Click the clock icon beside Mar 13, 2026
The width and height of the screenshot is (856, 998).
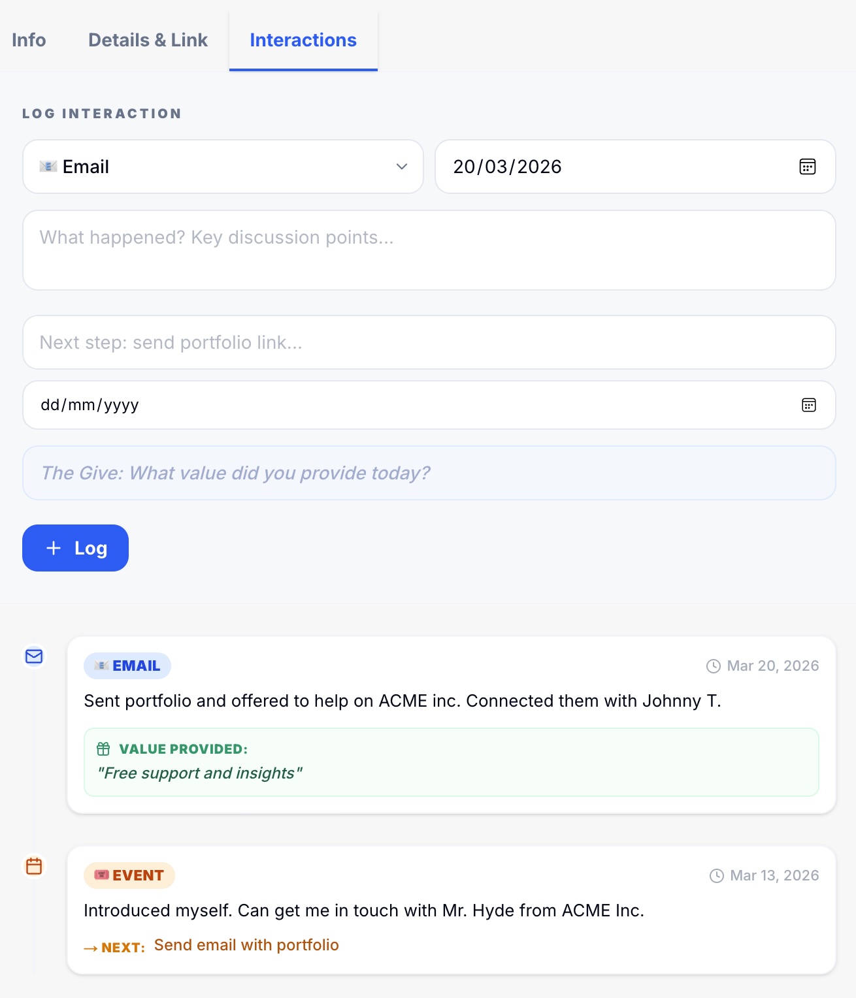point(717,876)
